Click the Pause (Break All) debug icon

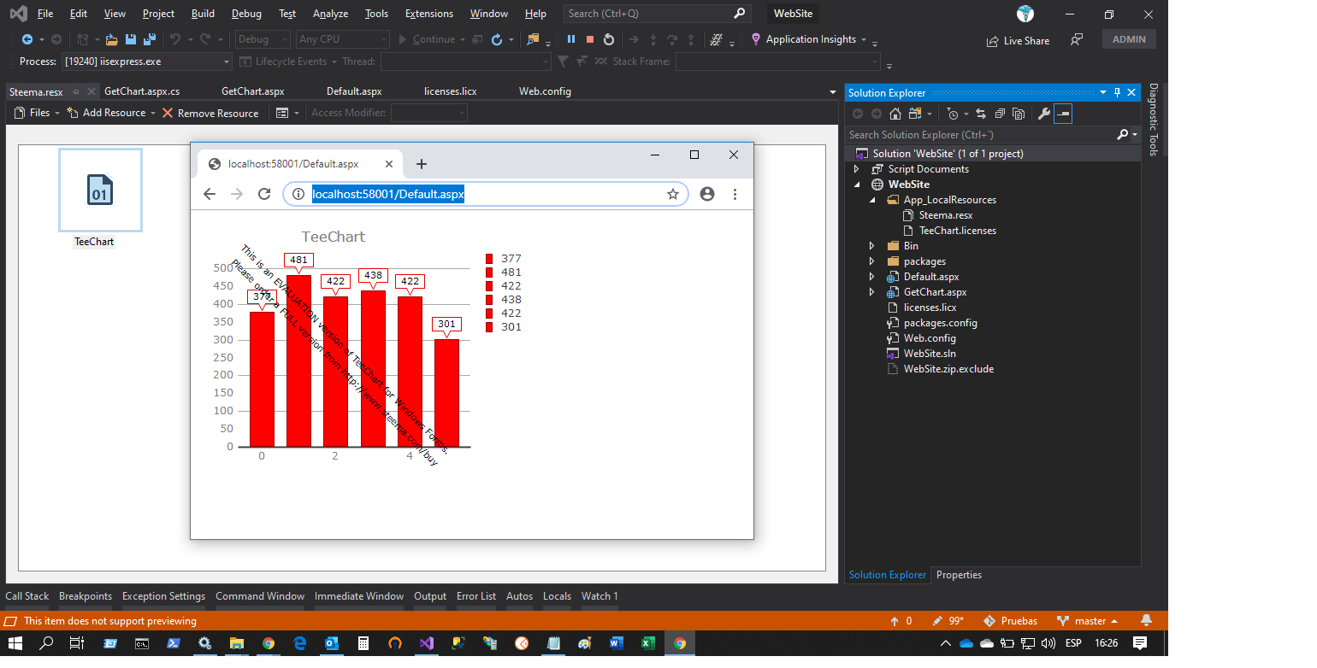coord(571,39)
